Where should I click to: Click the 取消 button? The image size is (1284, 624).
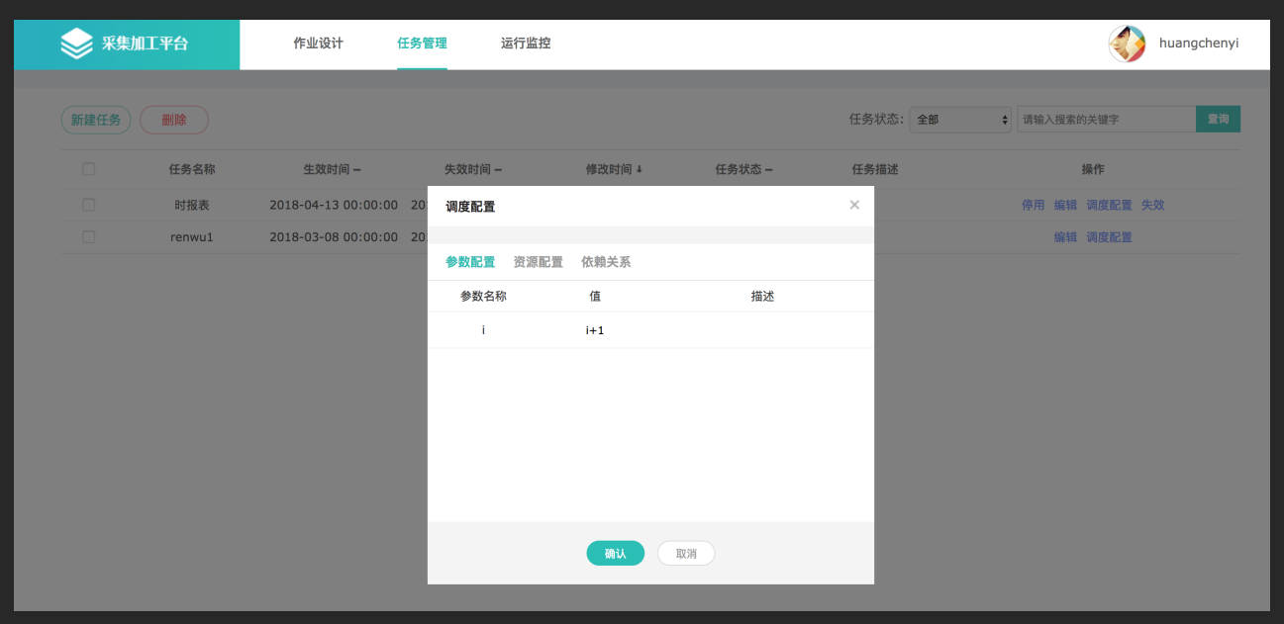686,554
